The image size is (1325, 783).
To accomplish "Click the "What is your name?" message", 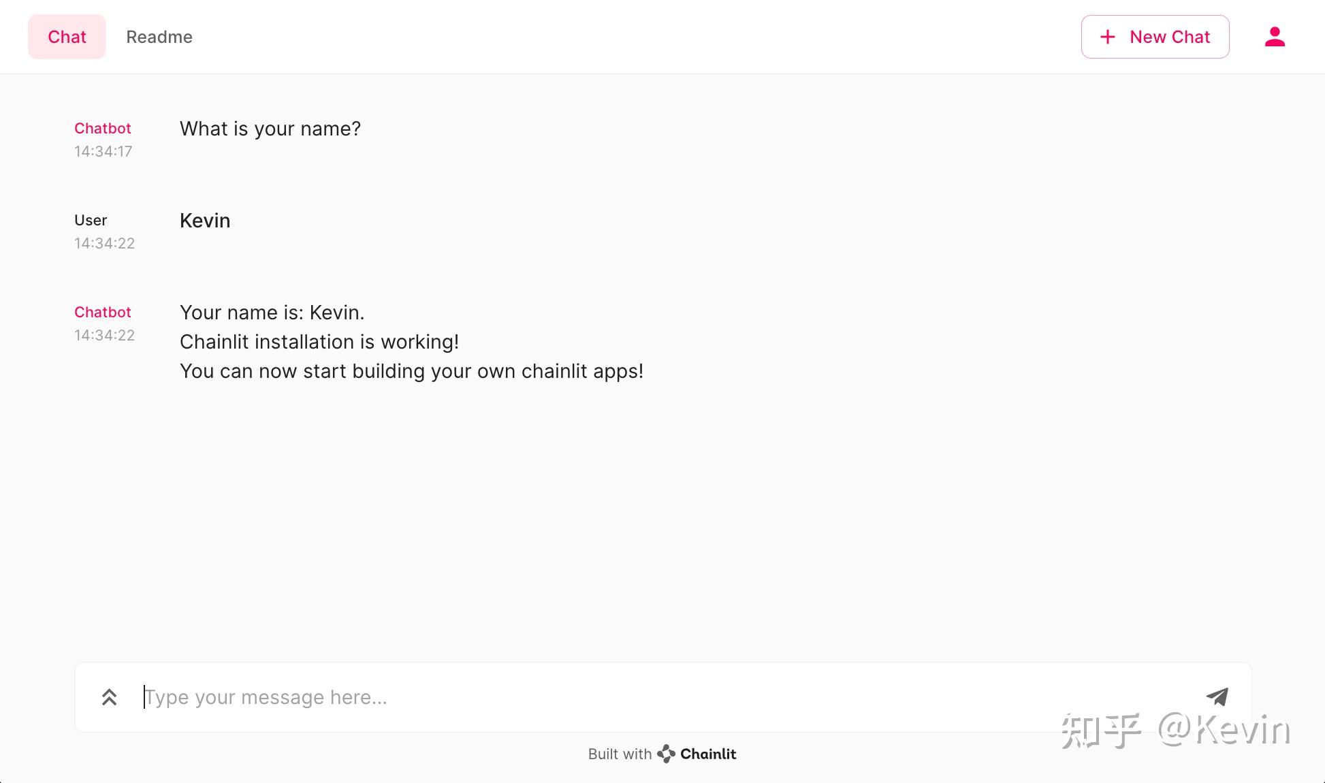I will point(270,129).
